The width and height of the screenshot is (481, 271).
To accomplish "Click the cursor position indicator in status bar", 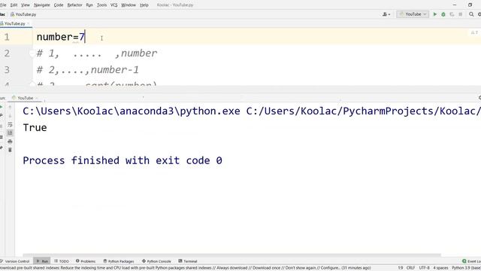I will pos(401,268).
